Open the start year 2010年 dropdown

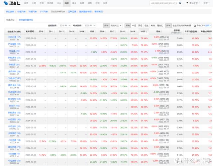point(64,26)
